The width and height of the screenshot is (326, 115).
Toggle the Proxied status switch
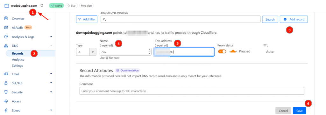(x=222, y=51)
